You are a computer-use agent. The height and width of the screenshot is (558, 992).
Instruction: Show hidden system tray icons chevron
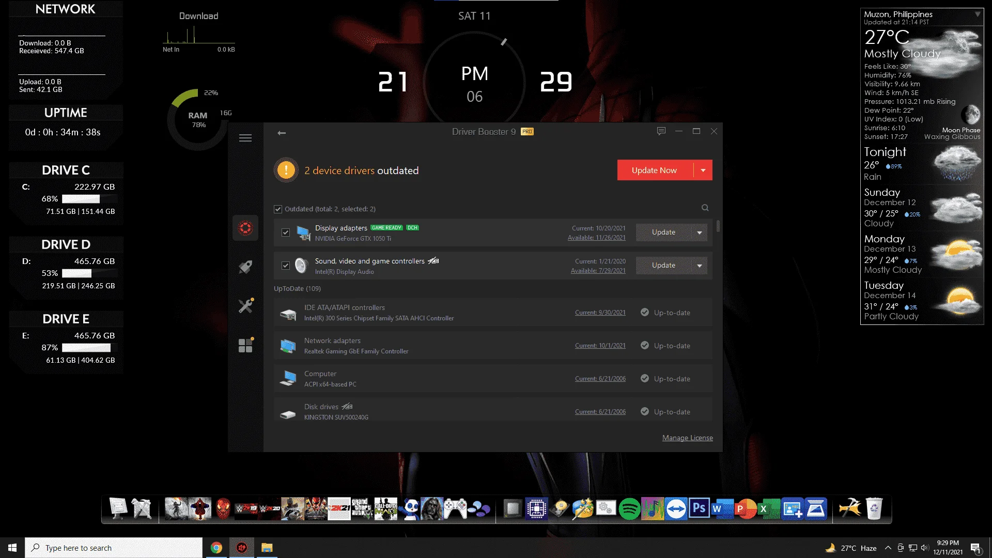click(888, 548)
